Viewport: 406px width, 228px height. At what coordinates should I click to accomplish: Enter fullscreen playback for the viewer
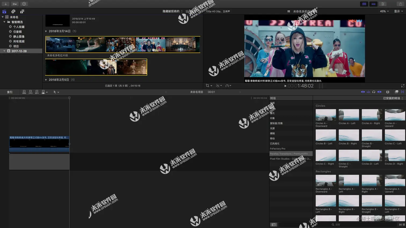(403, 86)
